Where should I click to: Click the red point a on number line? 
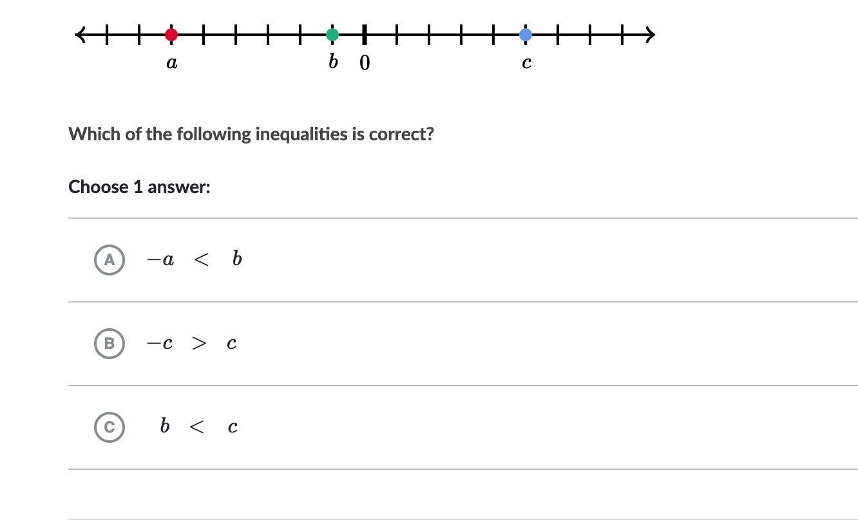171,35
